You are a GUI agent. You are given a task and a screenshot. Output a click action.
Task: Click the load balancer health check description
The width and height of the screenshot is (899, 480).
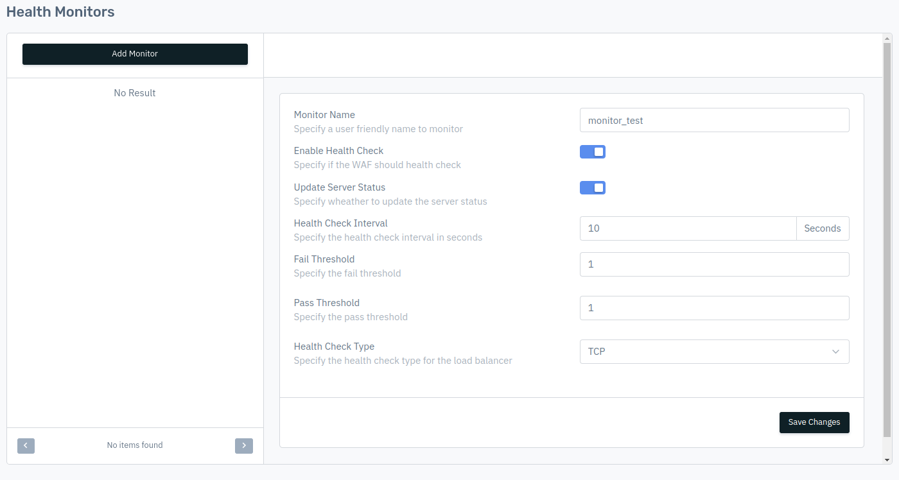(x=403, y=361)
